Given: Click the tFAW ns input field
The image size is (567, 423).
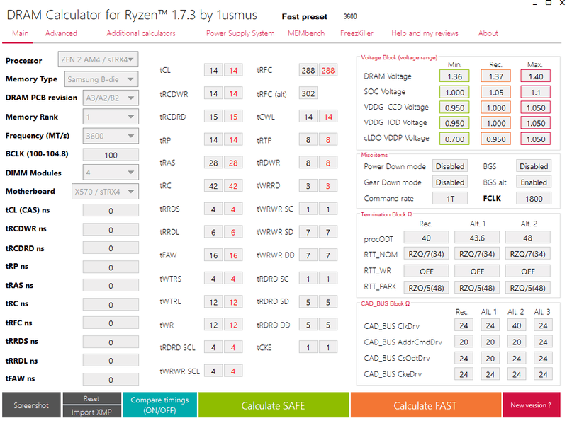Looking at the screenshot, I should pos(111,379).
